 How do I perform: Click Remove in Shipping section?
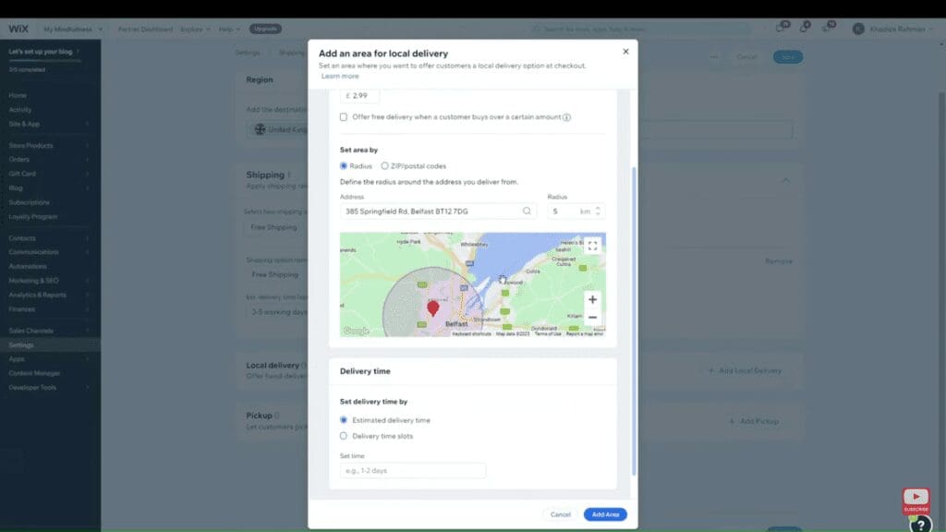coord(779,261)
